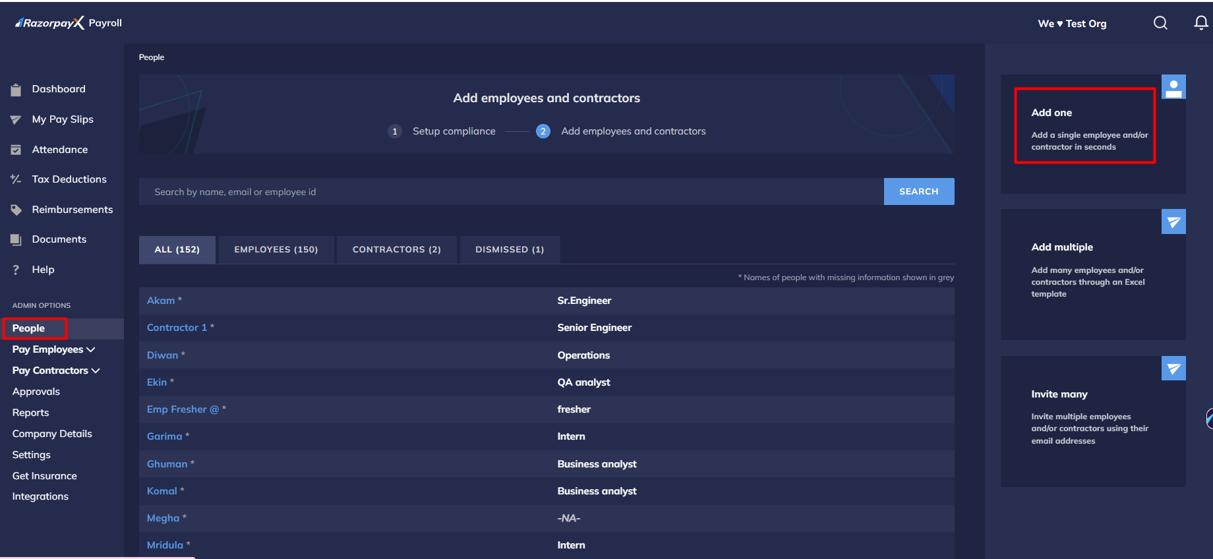Click the Attendance calendar icon
1213x559 pixels.
[x=16, y=150]
